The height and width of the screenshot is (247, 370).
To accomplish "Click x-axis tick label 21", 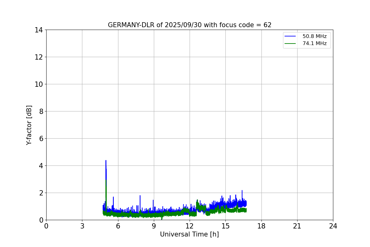I will [297, 226].
